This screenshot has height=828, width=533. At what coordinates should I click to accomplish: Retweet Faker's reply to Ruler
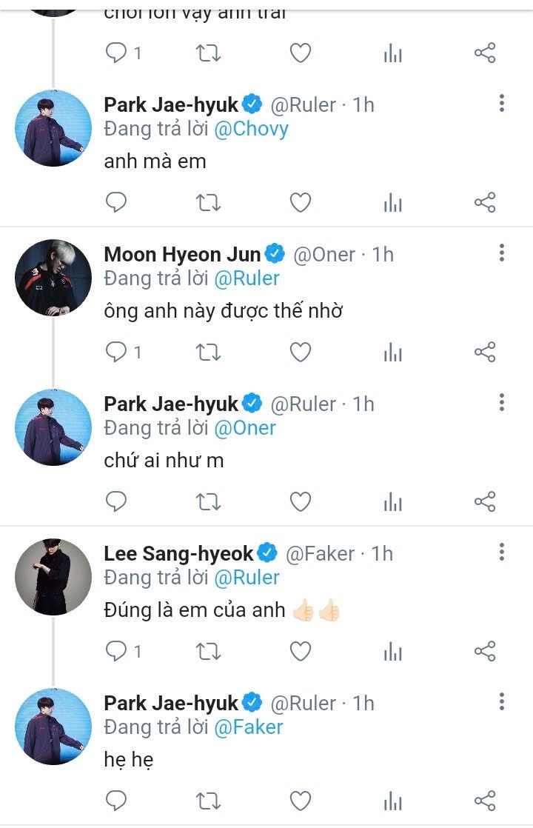[208, 651]
